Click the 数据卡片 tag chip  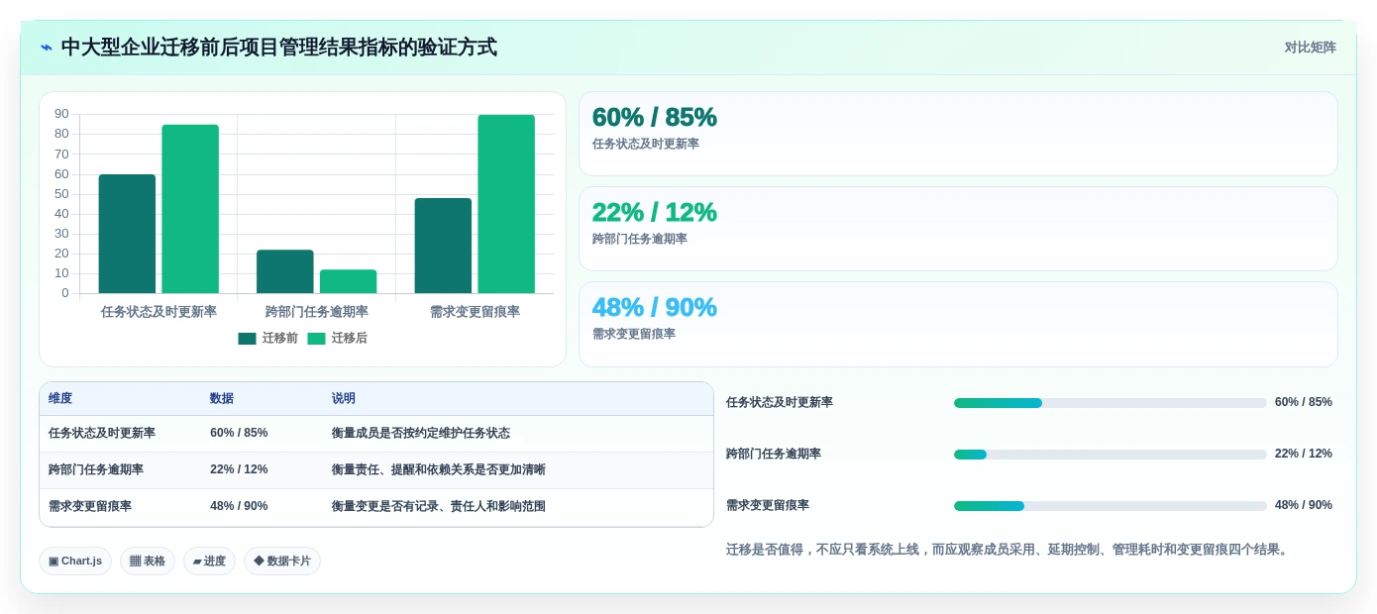[x=282, y=562]
